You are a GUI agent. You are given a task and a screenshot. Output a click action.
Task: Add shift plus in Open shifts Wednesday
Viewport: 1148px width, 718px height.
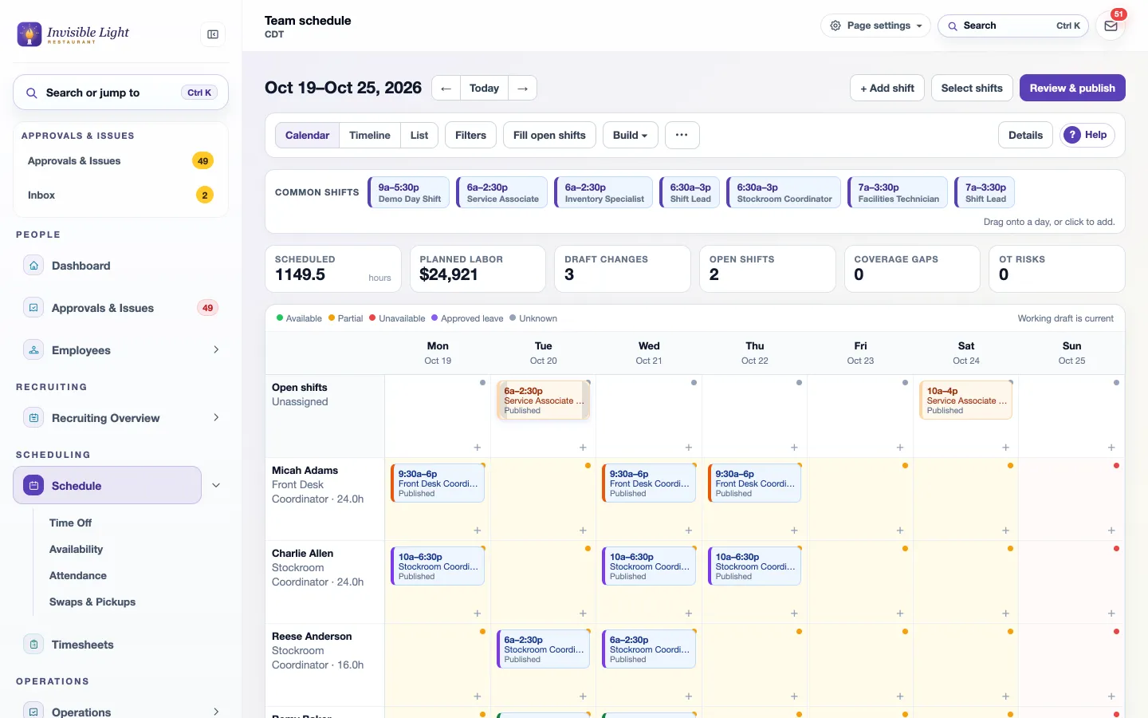689,448
